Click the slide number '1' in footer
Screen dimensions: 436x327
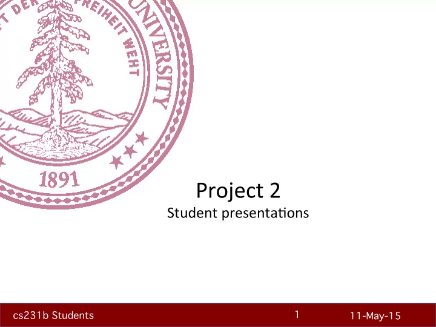(297, 314)
